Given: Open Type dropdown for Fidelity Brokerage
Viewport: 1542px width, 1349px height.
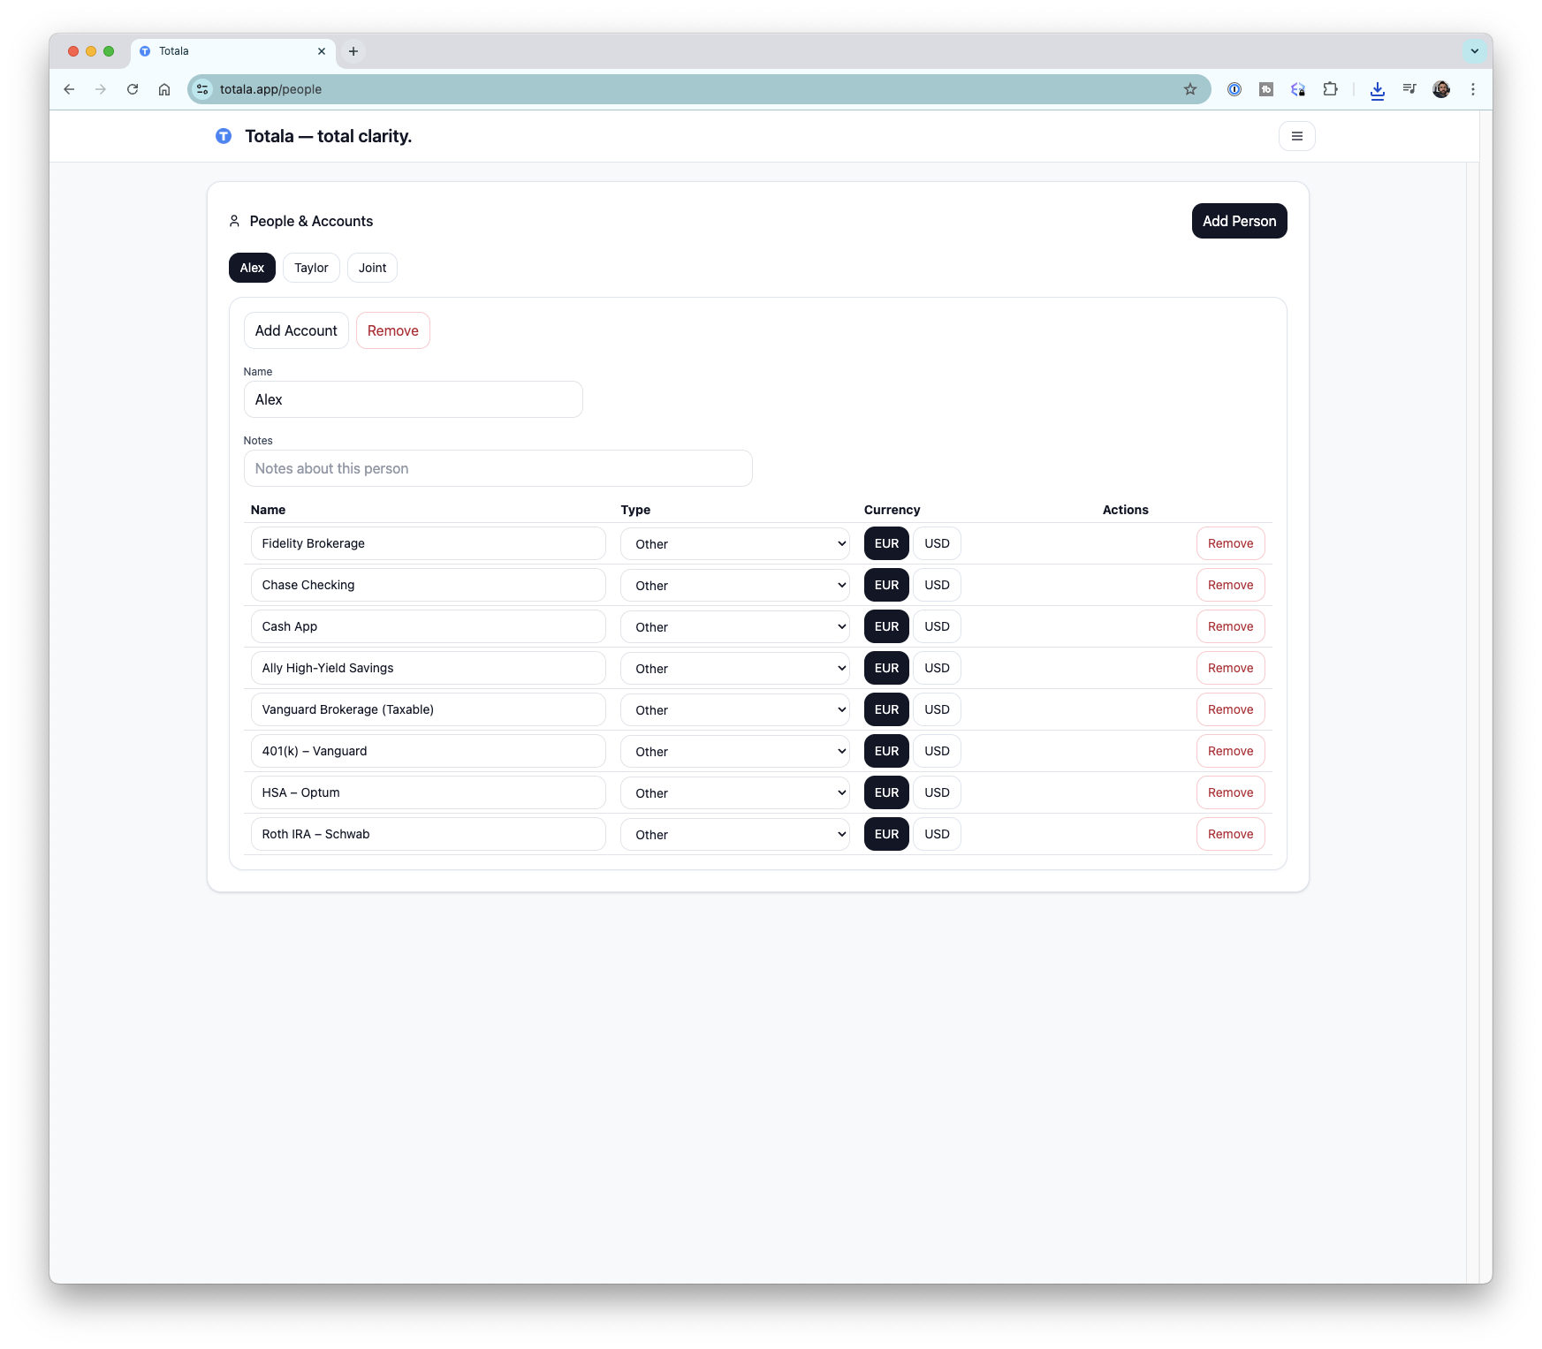Looking at the screenshot, I should click(x=735, y=543).
